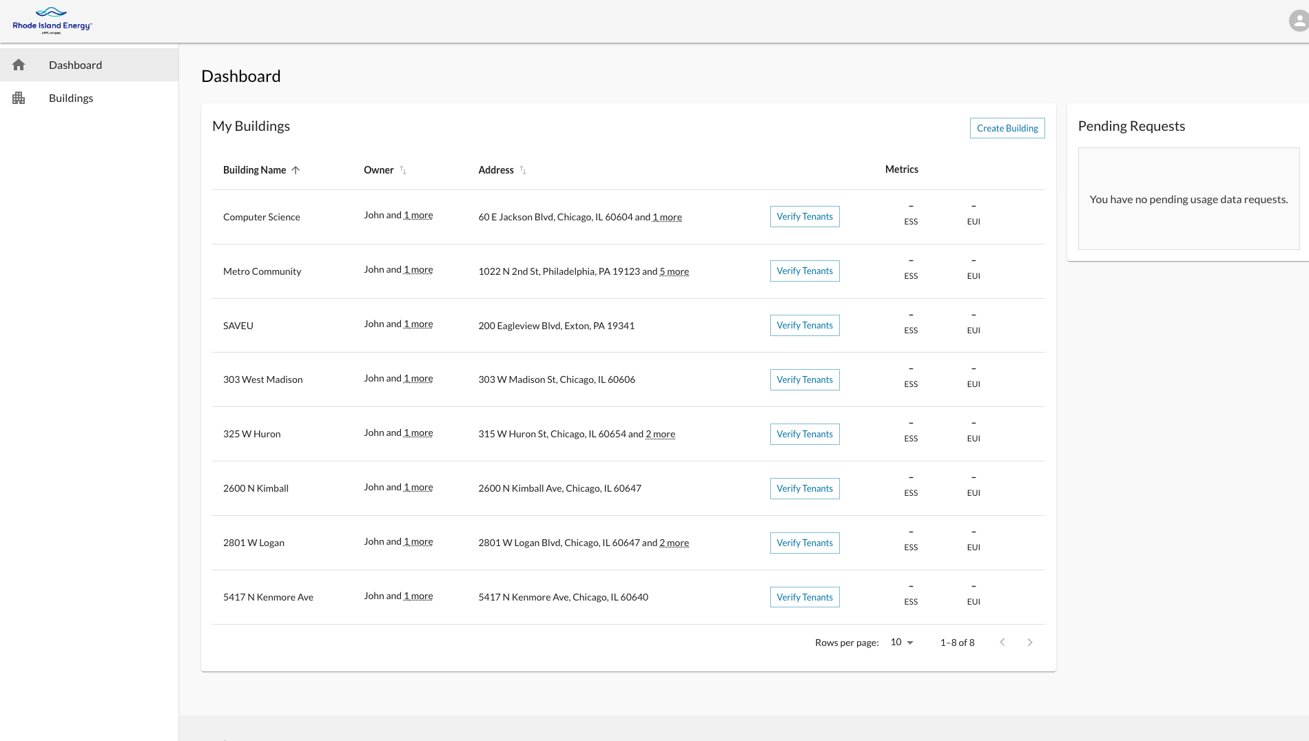Screen dimensions: 1309x741
Task: Click the Owner column sort icon
Action: point(403,170)
